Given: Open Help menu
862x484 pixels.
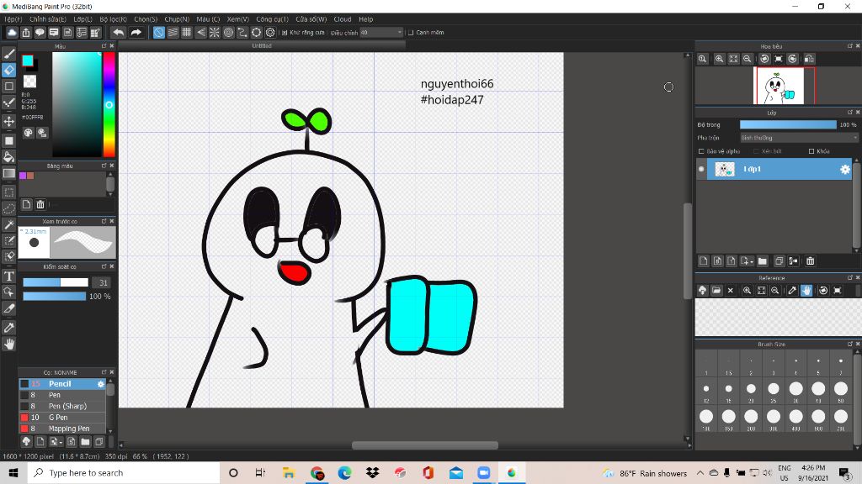Looking at the screenshot, I should point(365,19).
